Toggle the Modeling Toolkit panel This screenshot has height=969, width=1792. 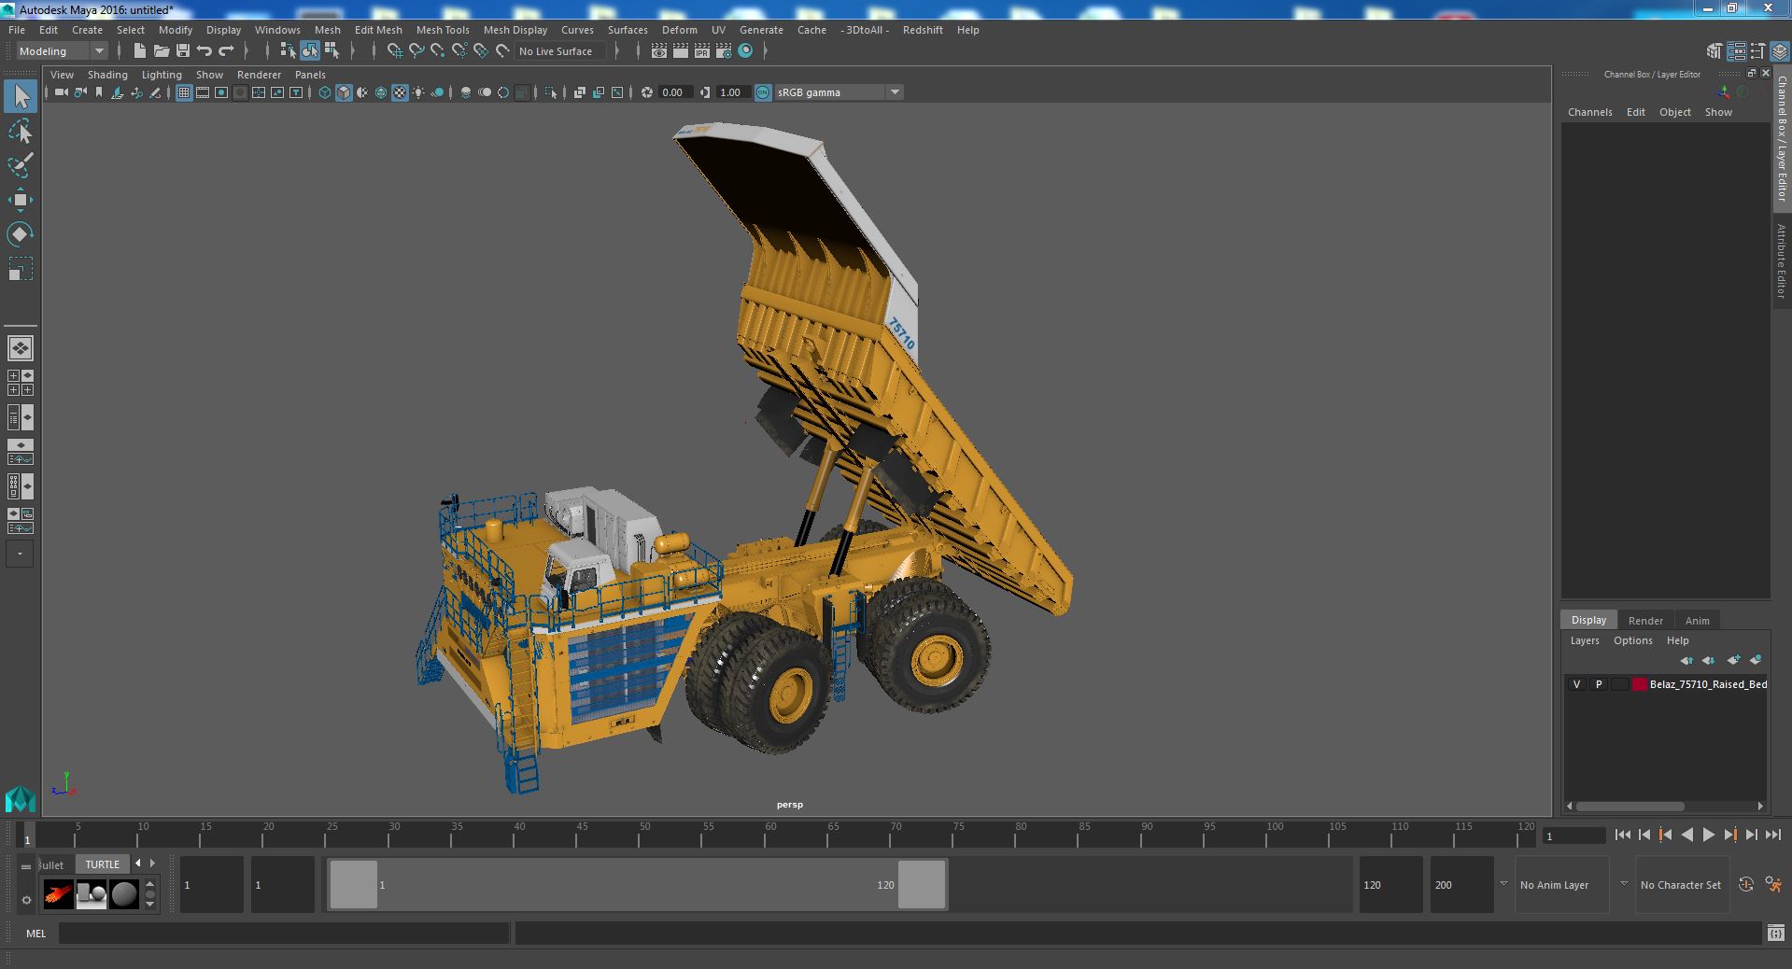tap(1714, 51)
